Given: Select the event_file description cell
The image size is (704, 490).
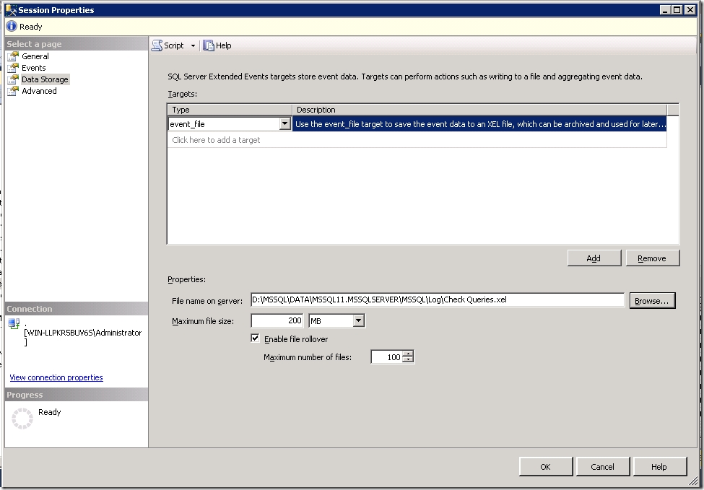Looking at the screenshot, I should pyautogui.click(x=479, y=124).
